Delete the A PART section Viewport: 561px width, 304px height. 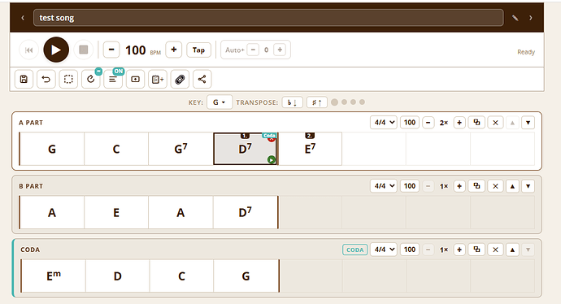pyautogui.click(x=495, y=123)
